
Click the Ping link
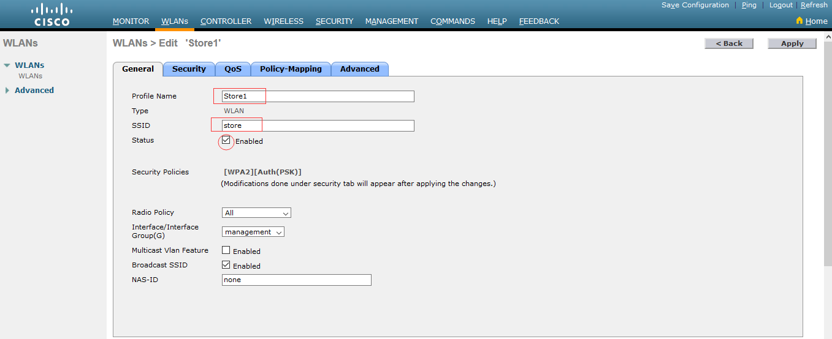click(749, 5)
